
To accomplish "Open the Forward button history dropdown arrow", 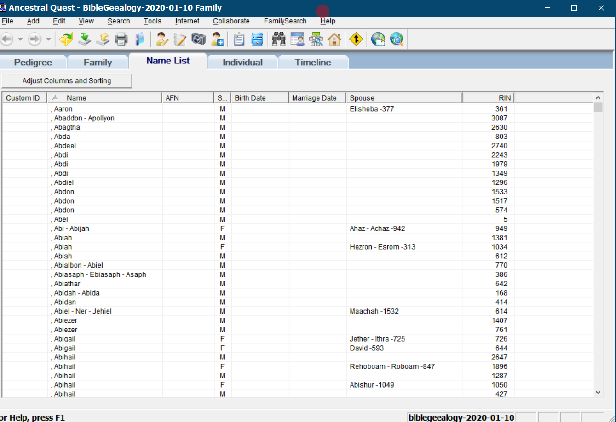I will tap(48, 40).
